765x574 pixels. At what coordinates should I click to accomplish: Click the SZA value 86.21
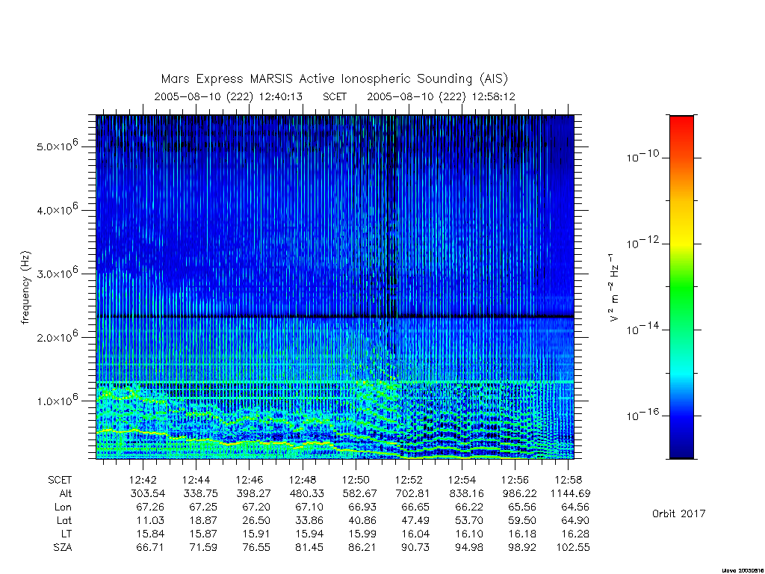pyautogui.click(x=362, y=547)
